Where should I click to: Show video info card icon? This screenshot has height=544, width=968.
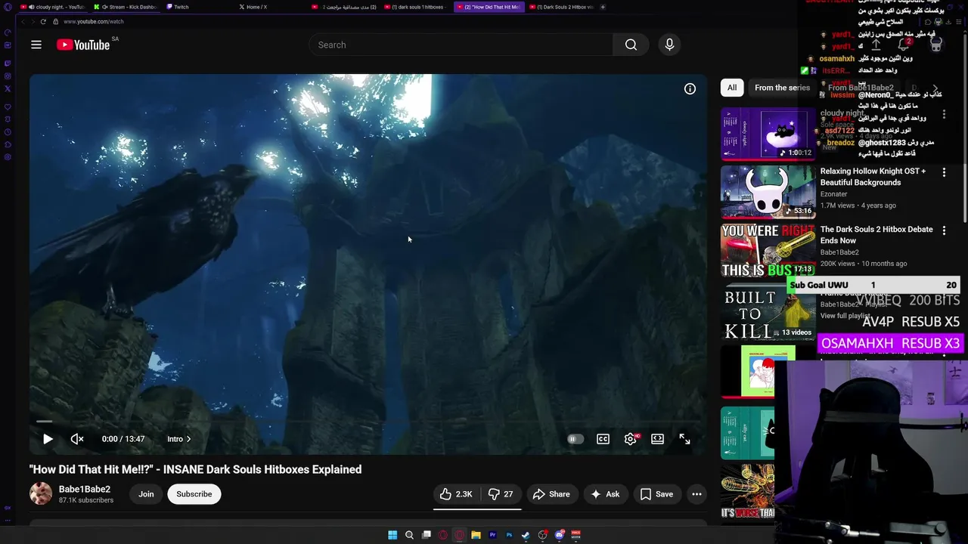(x=690, y=89)
